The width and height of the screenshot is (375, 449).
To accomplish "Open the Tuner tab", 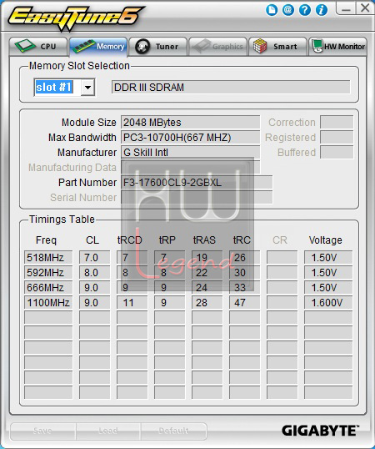I will [158, 47].
